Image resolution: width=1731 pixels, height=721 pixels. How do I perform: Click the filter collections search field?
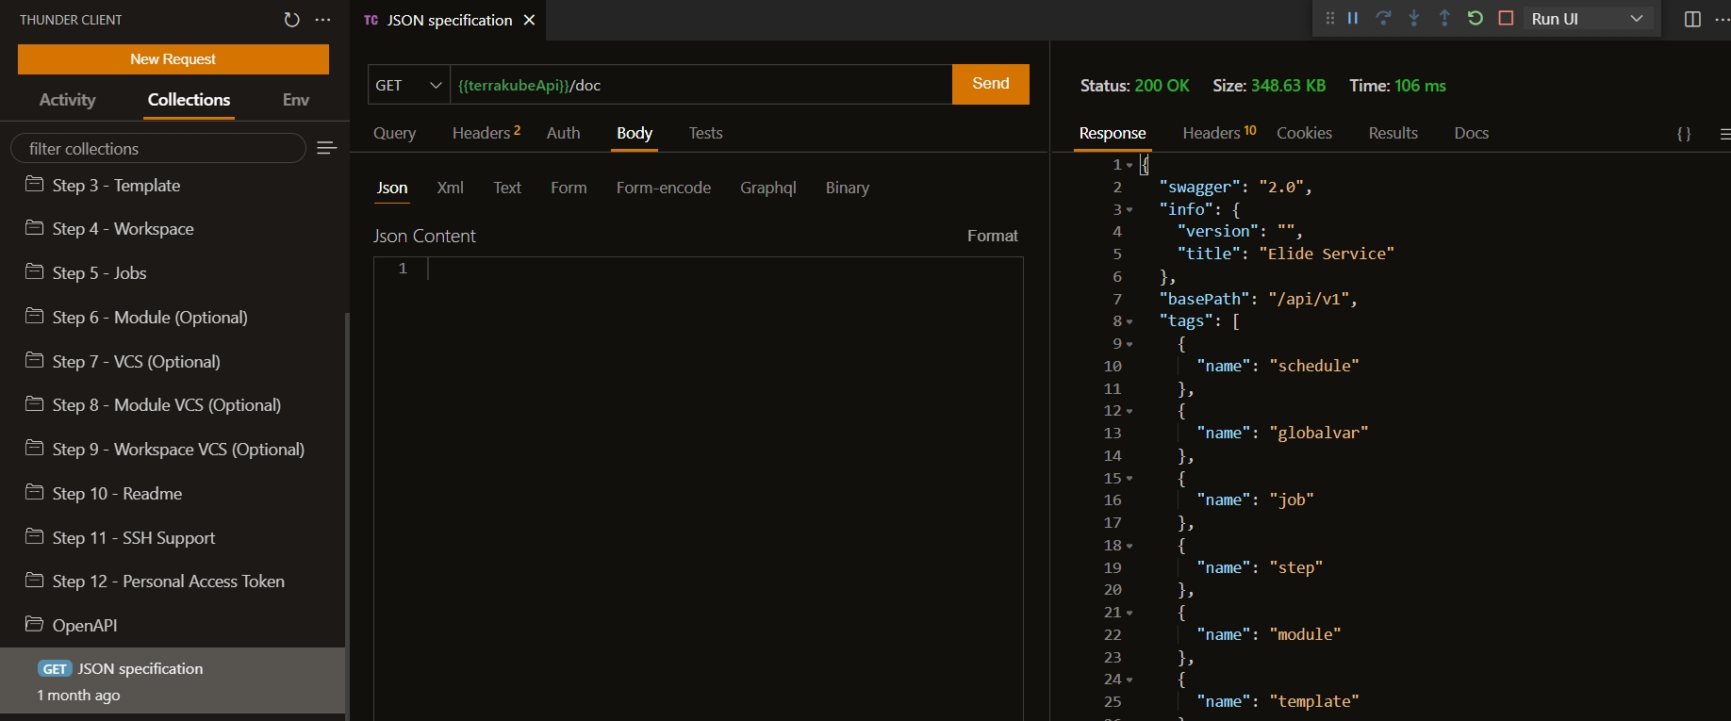tap(158, 148)
